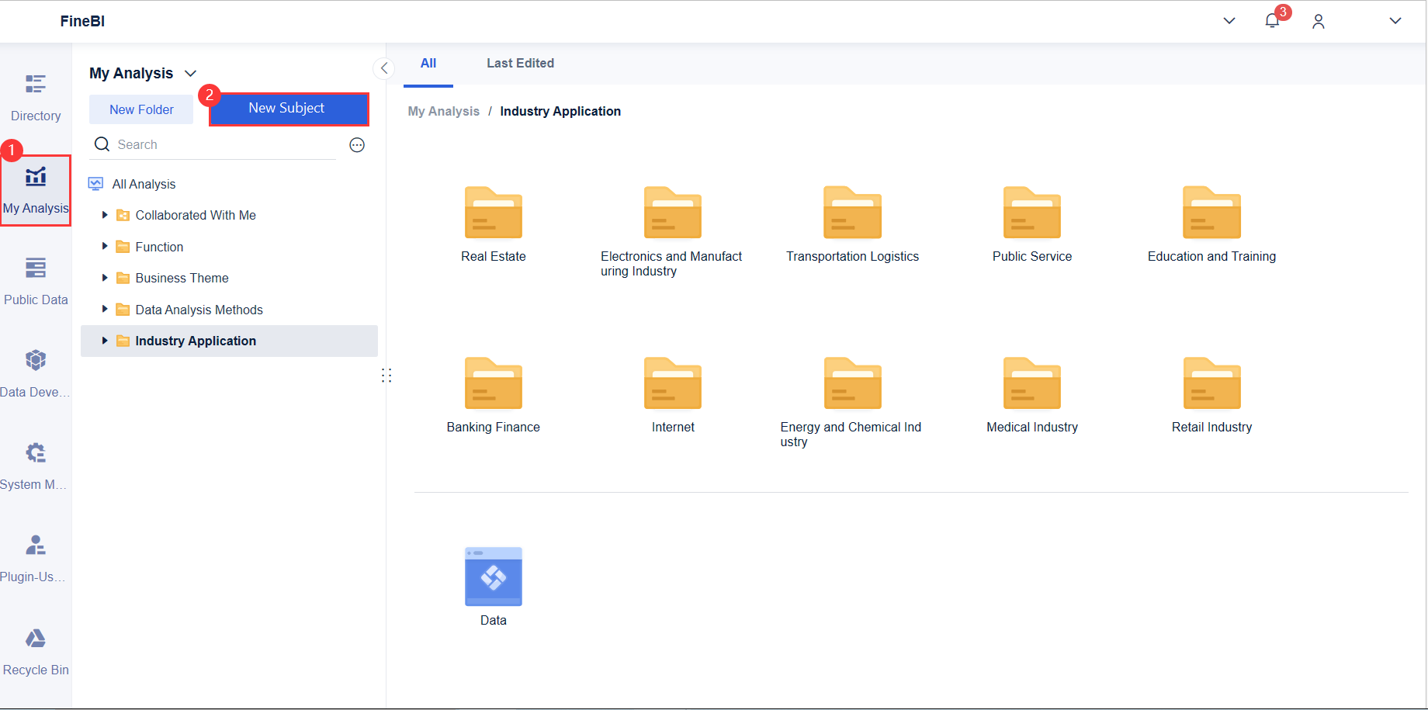Click the New Folder button
1428x710 pixels.
tap(141, 109)
